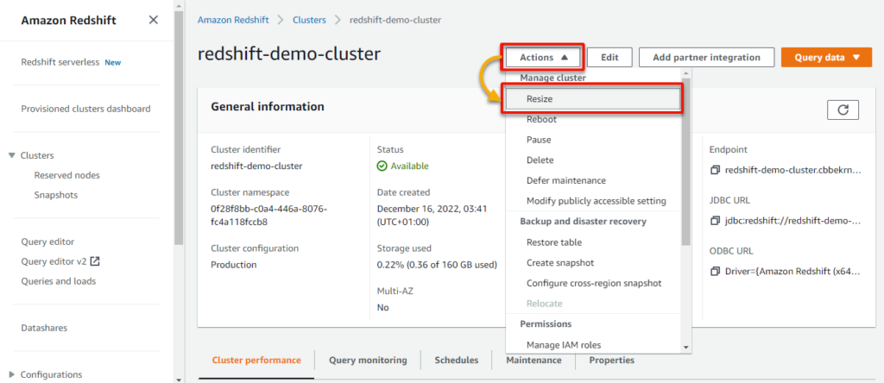Open Redshift serverless in the sidebar
Viewport: 884px width, 383px height.
click(x=60, y=62)
